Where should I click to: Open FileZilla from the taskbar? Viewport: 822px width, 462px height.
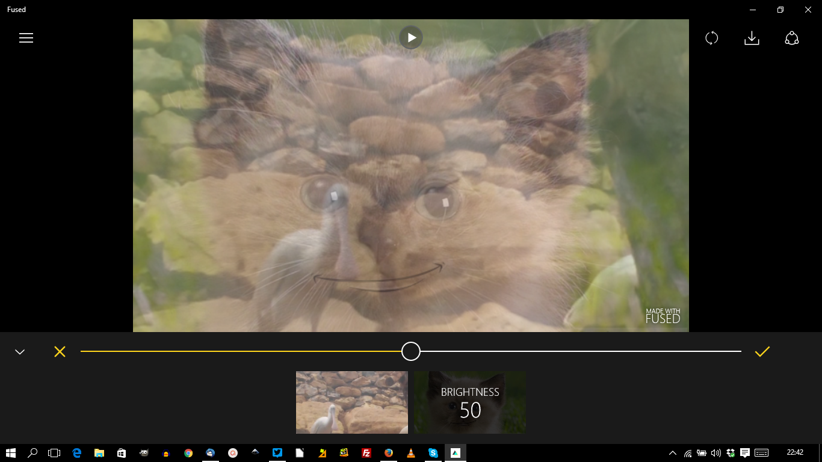click(x=366, y=453)
